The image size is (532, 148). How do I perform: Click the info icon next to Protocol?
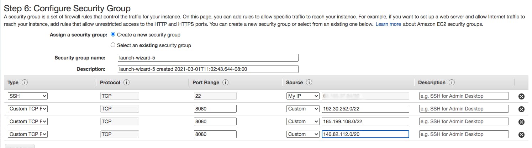126,82
